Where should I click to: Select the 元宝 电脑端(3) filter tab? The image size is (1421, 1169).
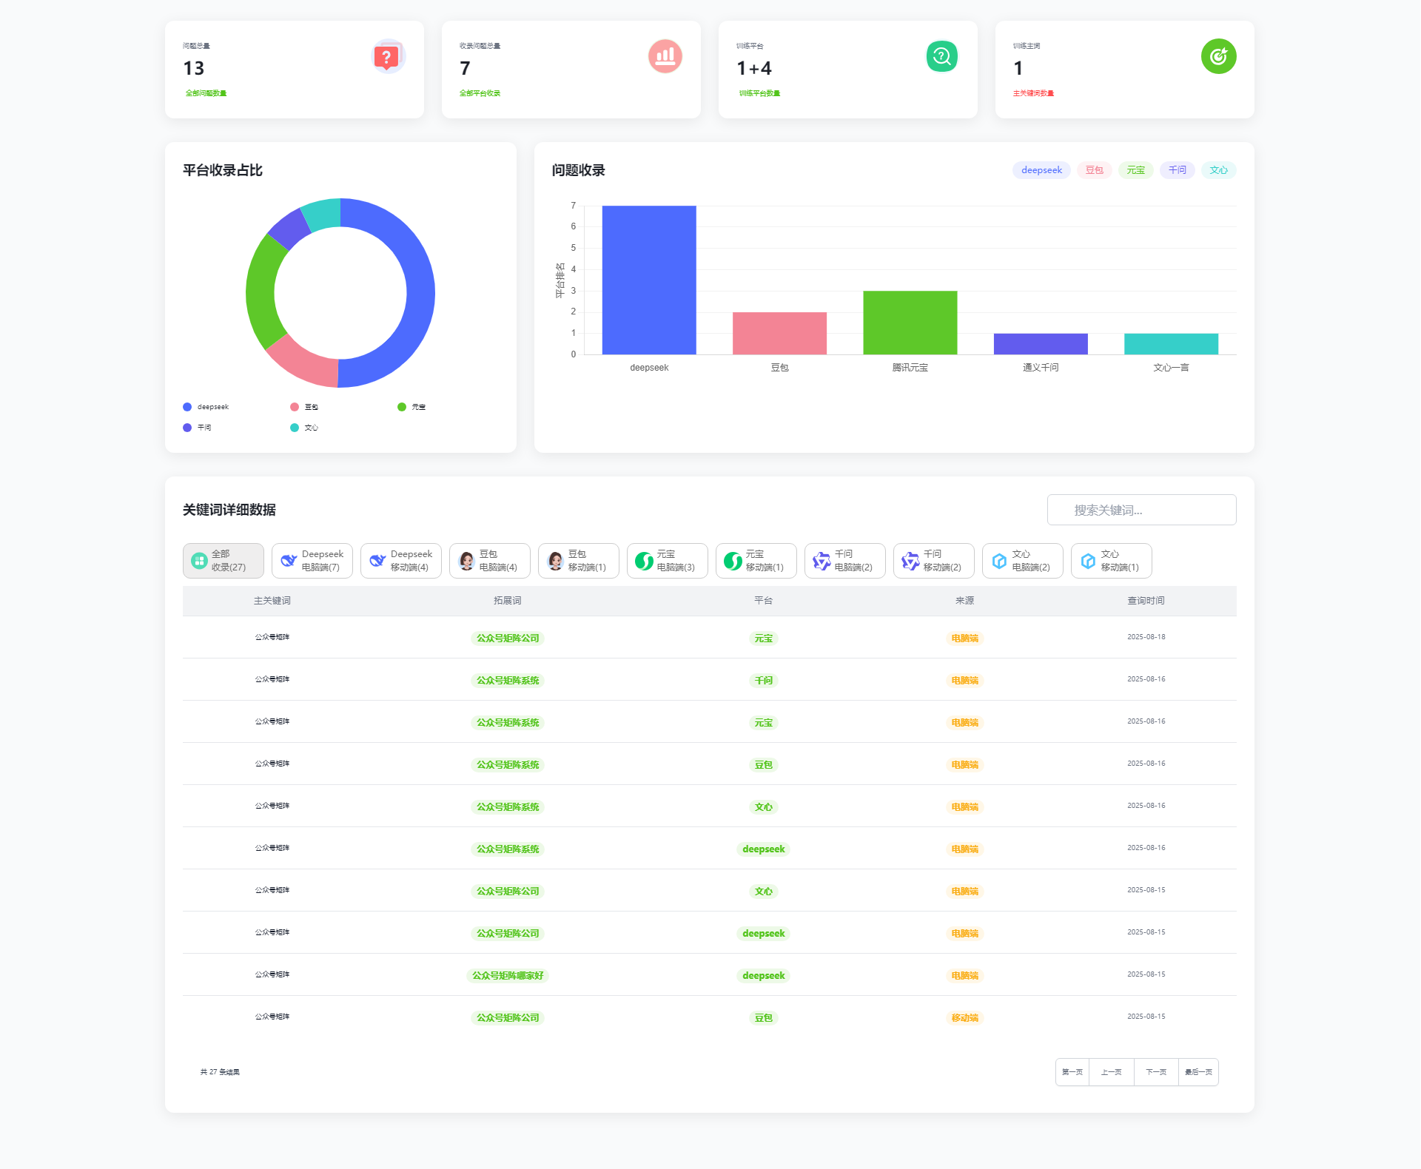[x=668, y=561]
